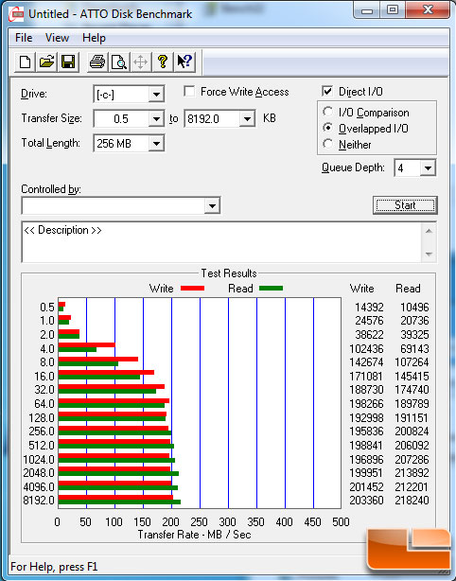Expand the Transfer Size maximum 8192.0 dropdown
This screenshot has width=456, height=581.
[247, 119]
